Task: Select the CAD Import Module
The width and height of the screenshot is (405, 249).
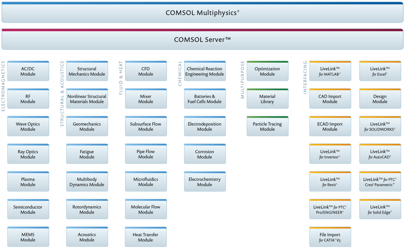Action: point(330,98)
